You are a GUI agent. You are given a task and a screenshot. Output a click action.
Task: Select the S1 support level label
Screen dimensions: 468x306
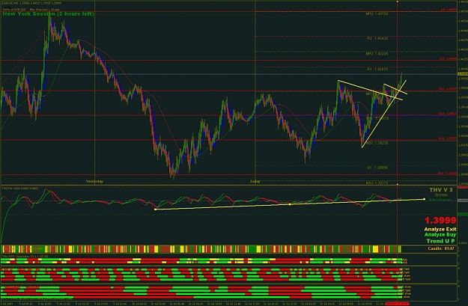[377, 168]
